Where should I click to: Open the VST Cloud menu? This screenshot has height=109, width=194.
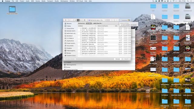79,1
